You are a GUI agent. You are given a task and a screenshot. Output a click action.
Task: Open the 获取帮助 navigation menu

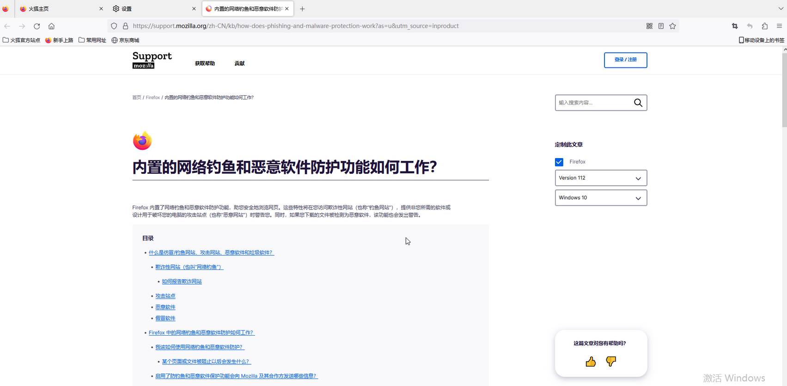pyautogui.click(x=205, y=63)
